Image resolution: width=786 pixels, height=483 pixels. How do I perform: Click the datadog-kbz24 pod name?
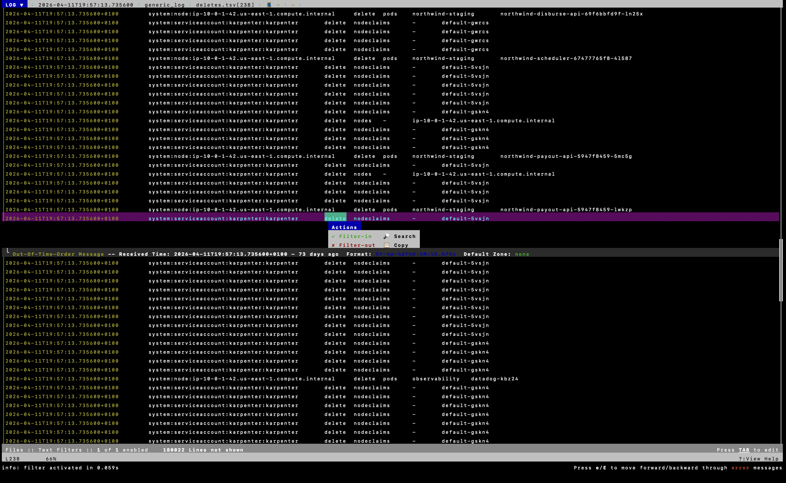(494, 379)
